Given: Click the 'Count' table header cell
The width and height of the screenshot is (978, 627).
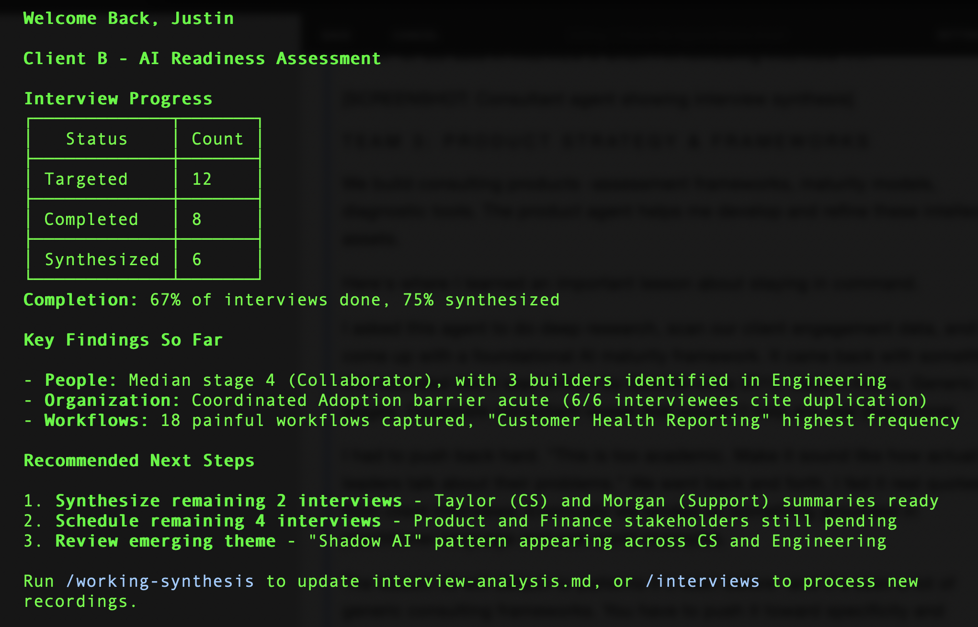Looking at the screenshot, I should [217, 139].
